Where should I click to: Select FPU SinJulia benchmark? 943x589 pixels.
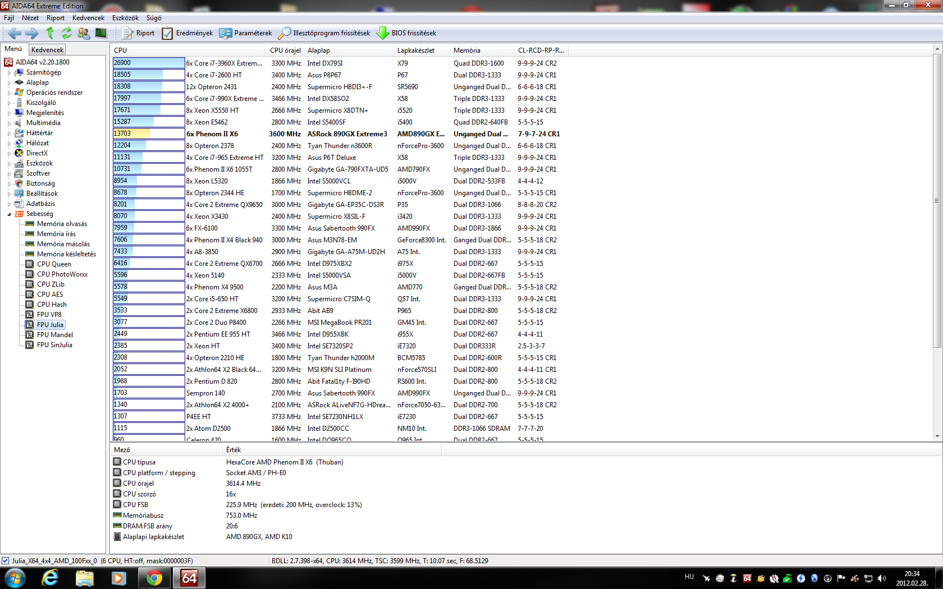tap(54, 345)
